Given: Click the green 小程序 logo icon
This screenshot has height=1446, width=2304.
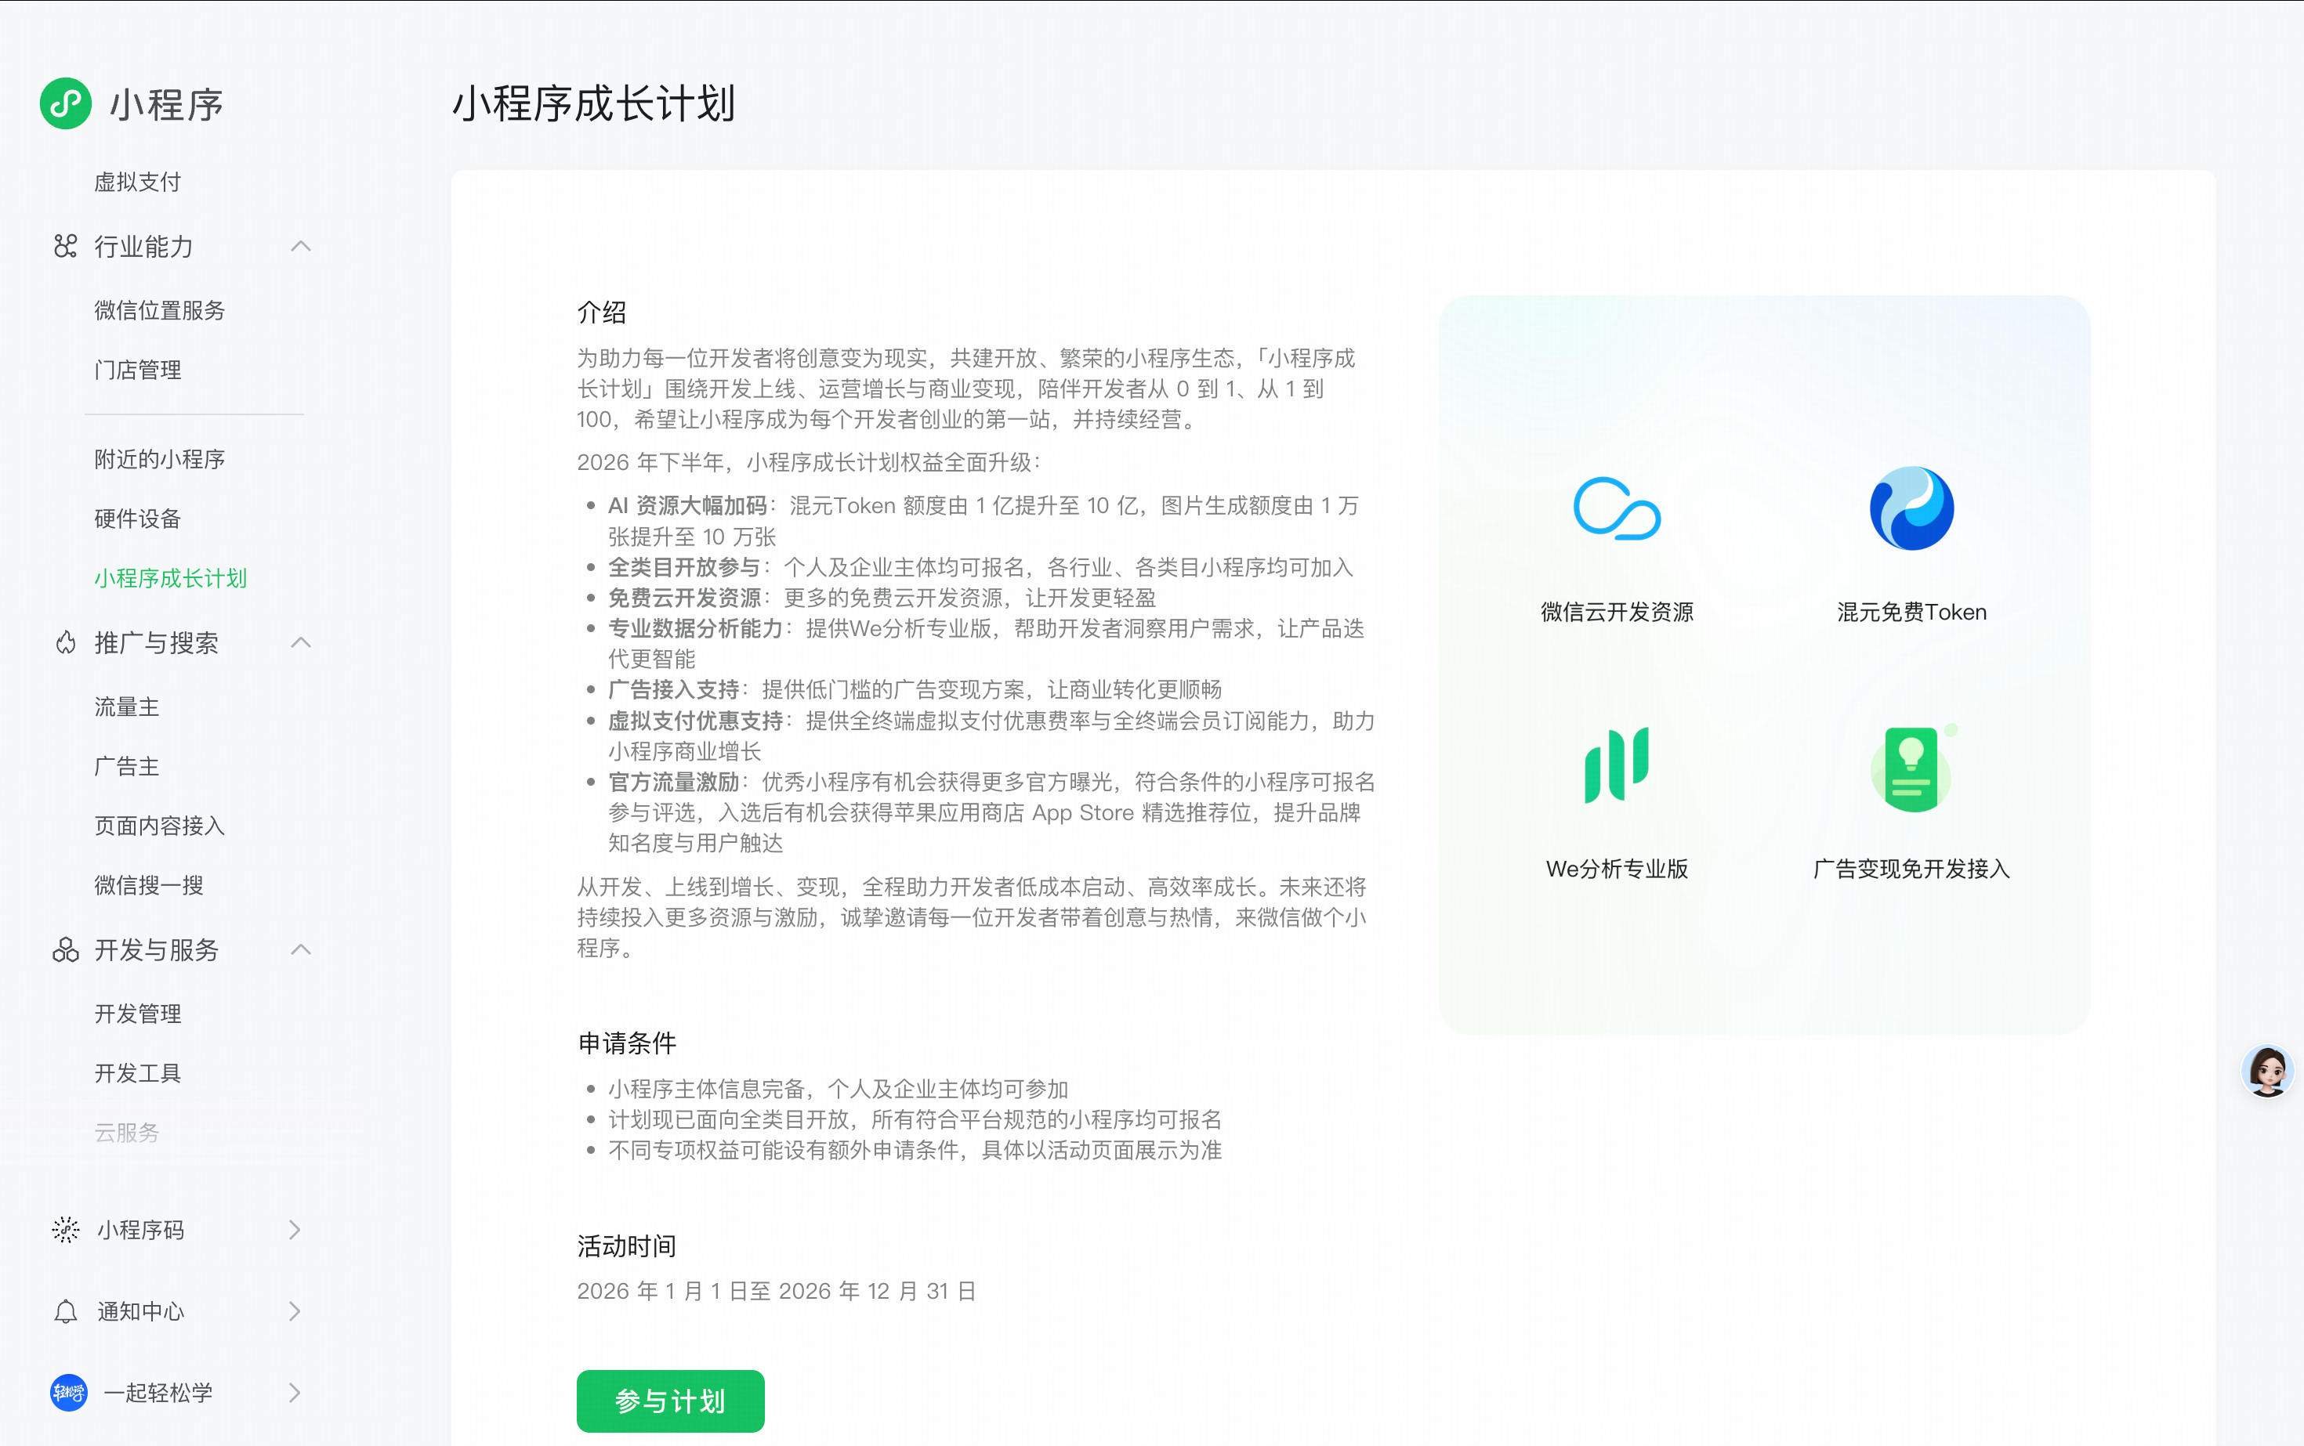Looking at the screenshot, I should 65,103.
